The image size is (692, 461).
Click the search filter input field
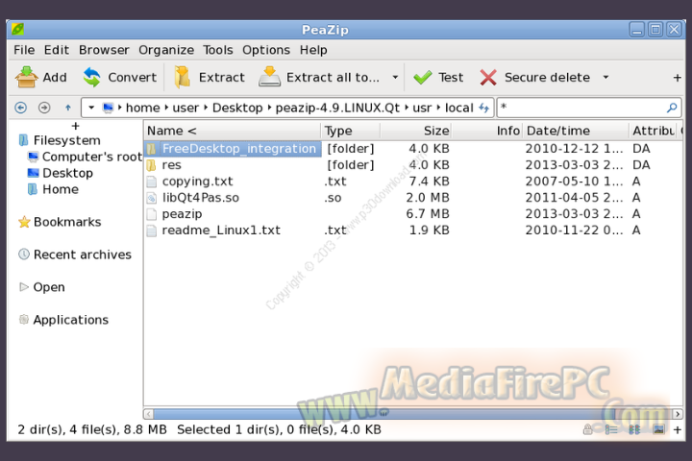click(581, 108)
